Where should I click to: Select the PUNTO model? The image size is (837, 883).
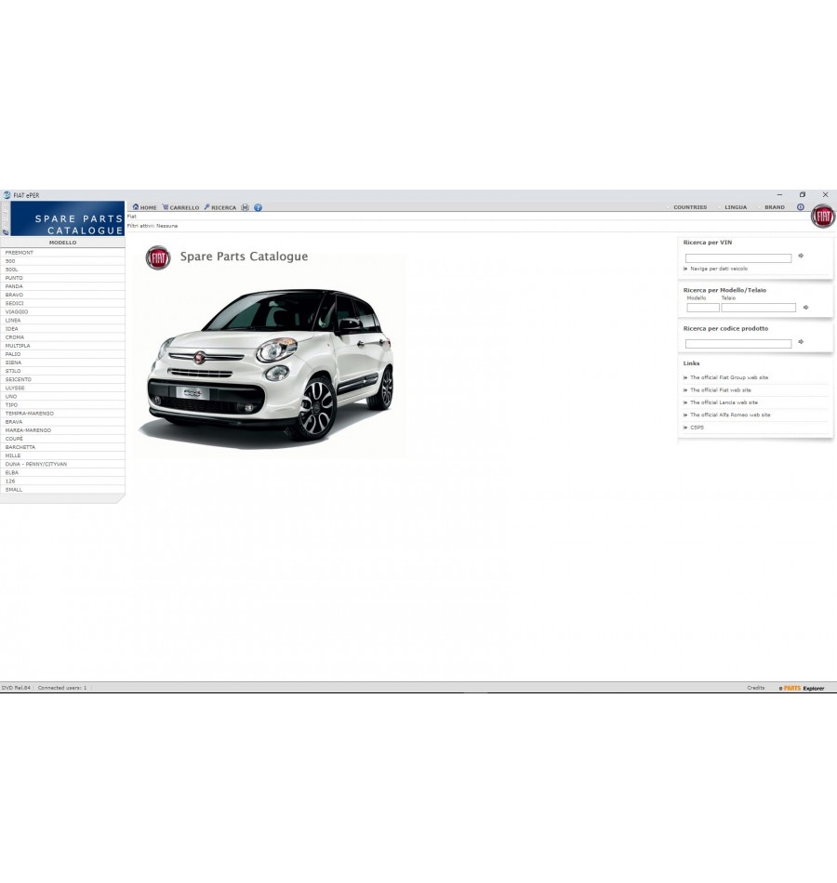pyautogui.click(x=62, y=278)
